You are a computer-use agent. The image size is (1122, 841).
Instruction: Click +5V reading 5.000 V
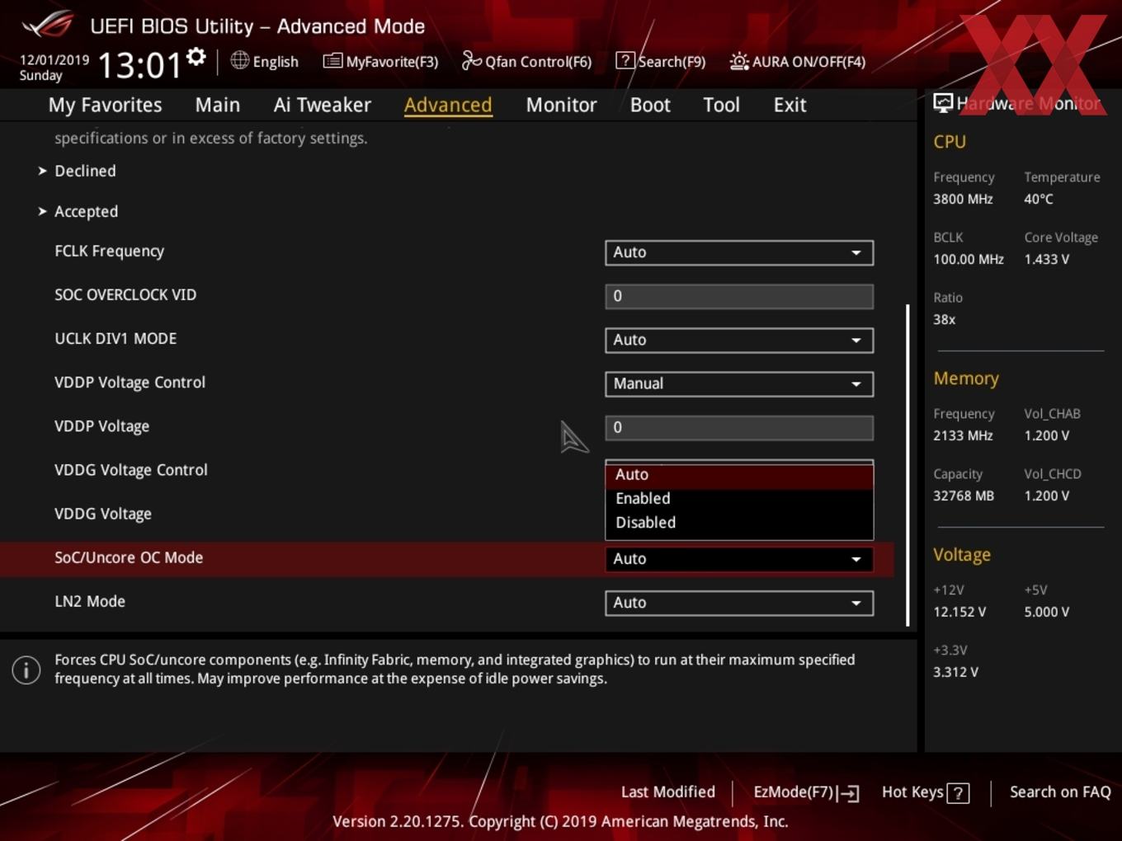(1046, 613)
